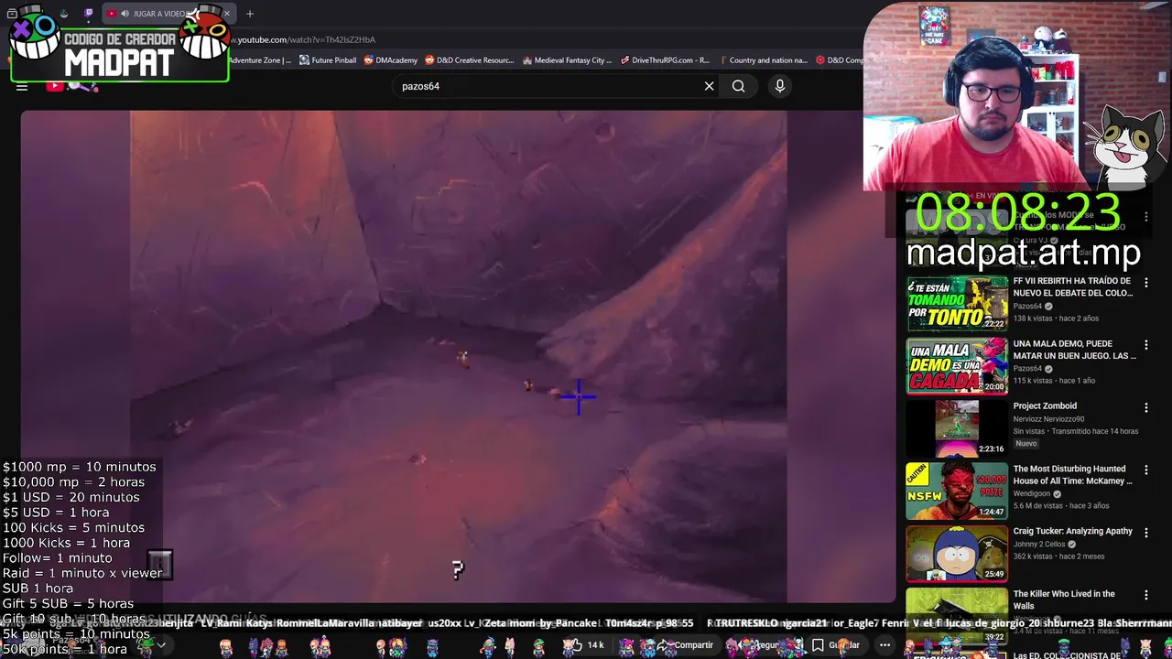Open Craig Tucker video thumbnail
Viewport: 1172px width, 659px height.
pos(957,554)
